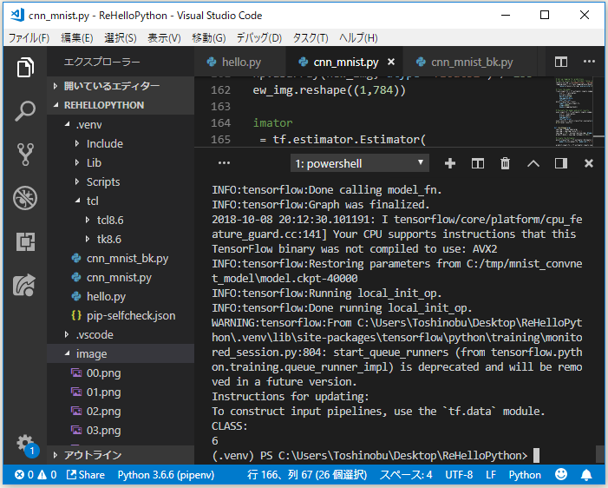Viewport: 608px width, 488px height.
Task: Open 00.png in the image folder
Action: pyautogui.click(x=121, y=373)
